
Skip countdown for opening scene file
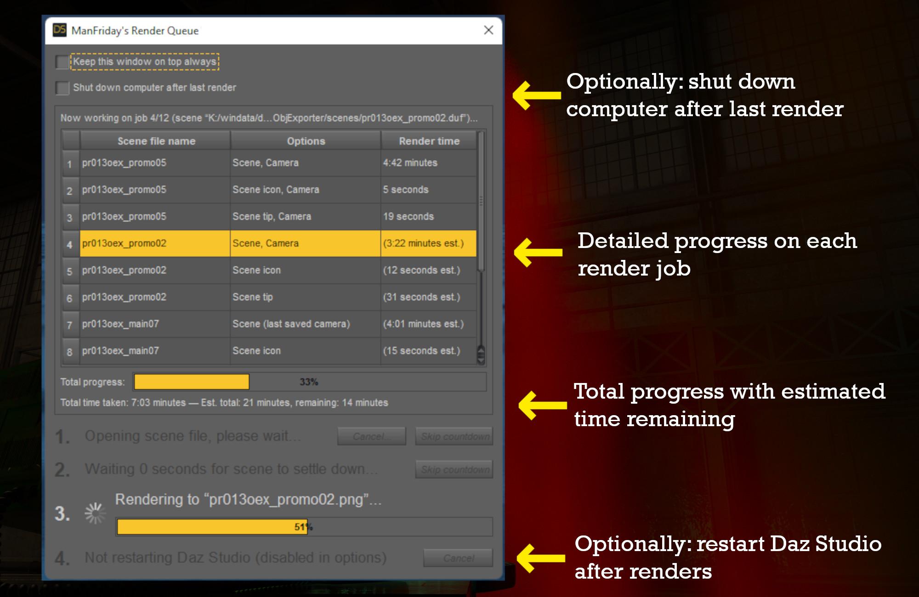pos(454,436)
